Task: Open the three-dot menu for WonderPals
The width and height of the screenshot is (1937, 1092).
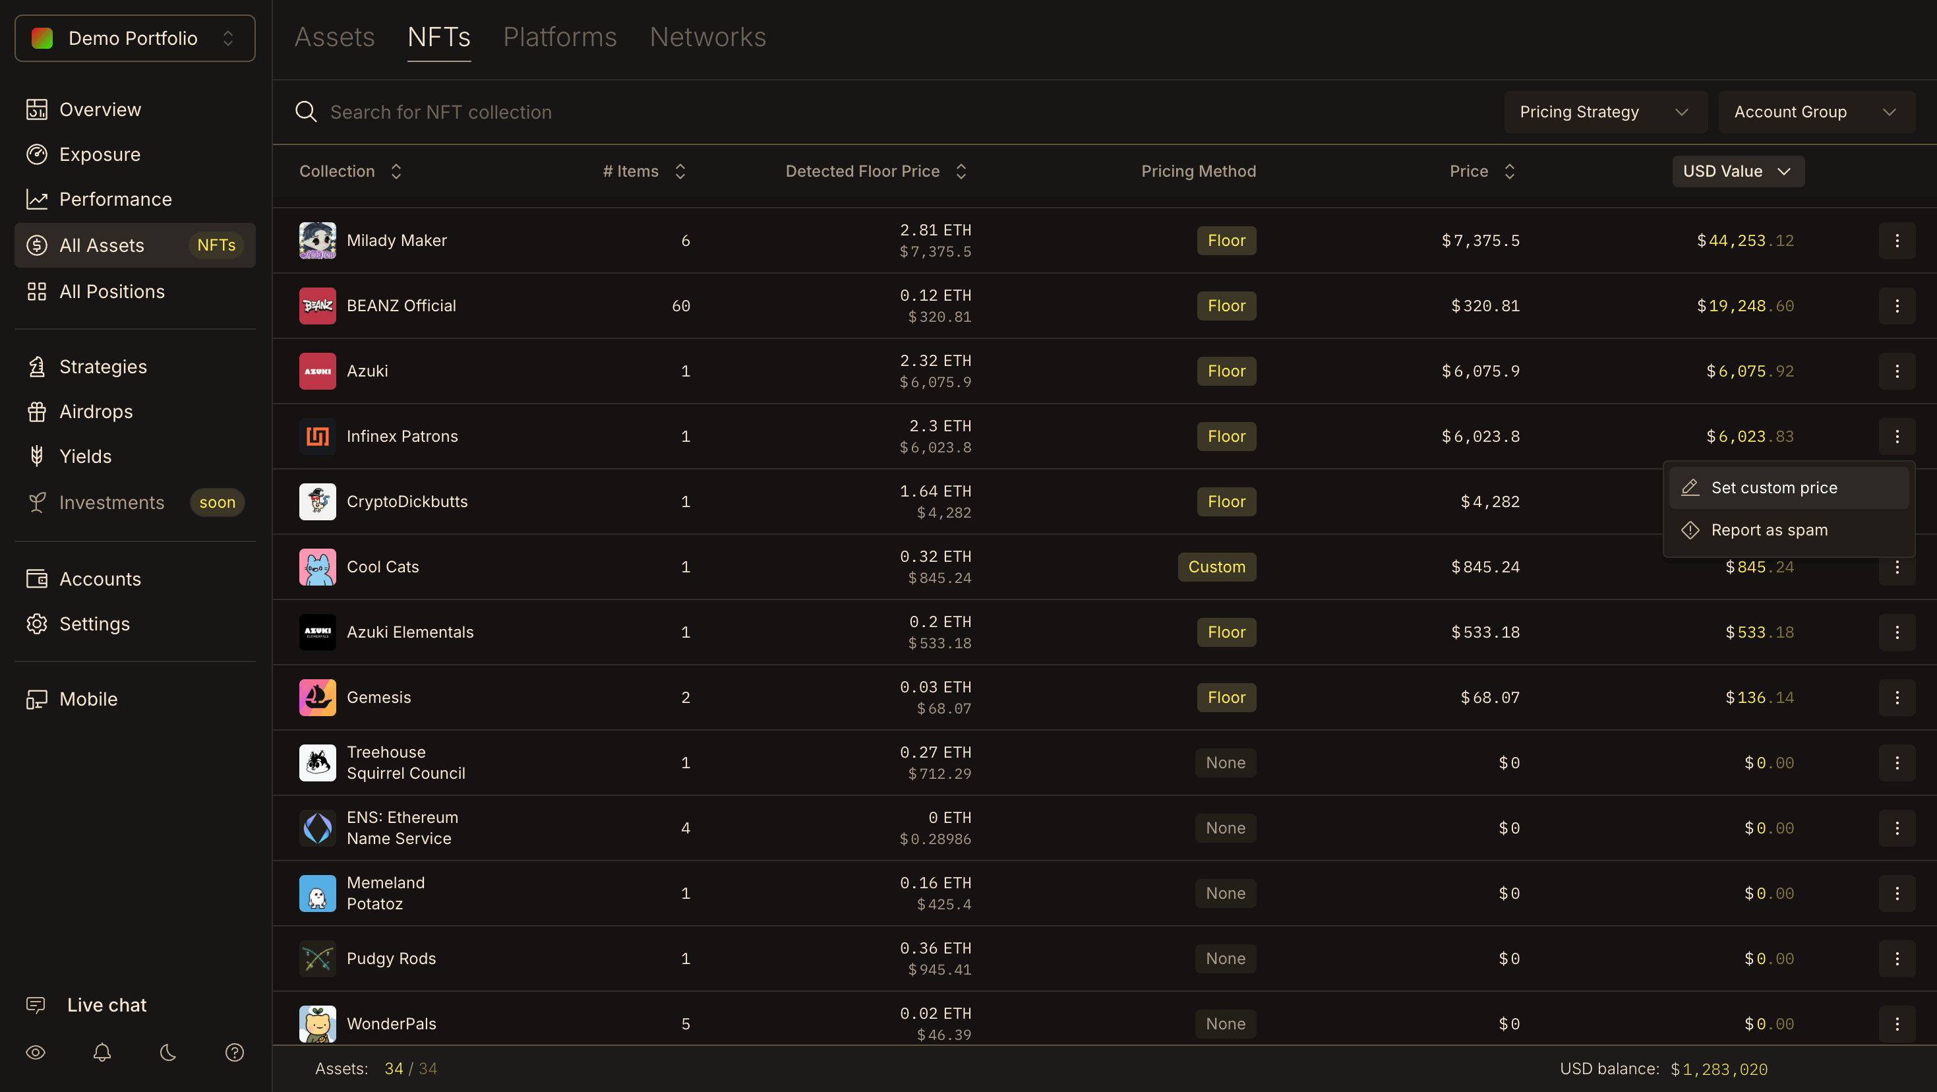Action: (x=1896, y=1024)
